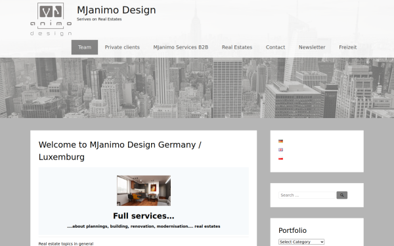Open the Newsletter menu item

point(312,47)
